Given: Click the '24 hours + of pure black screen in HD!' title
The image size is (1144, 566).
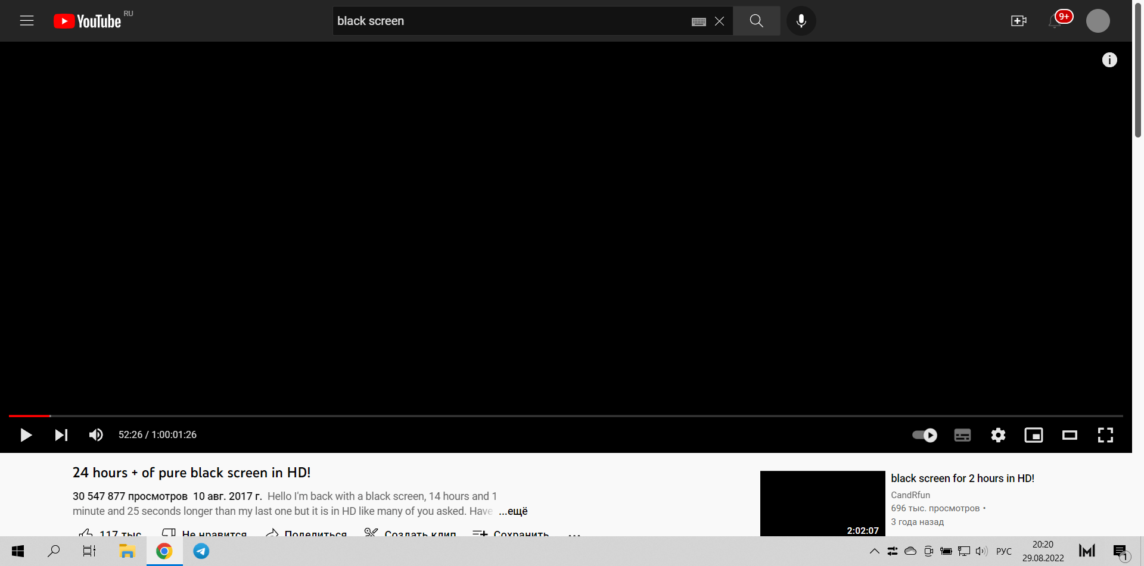Looking at the screenshot, I should 191,473.
